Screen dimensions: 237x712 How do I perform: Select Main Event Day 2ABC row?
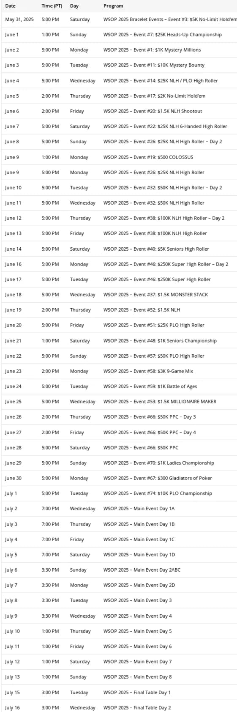[118, 570]
